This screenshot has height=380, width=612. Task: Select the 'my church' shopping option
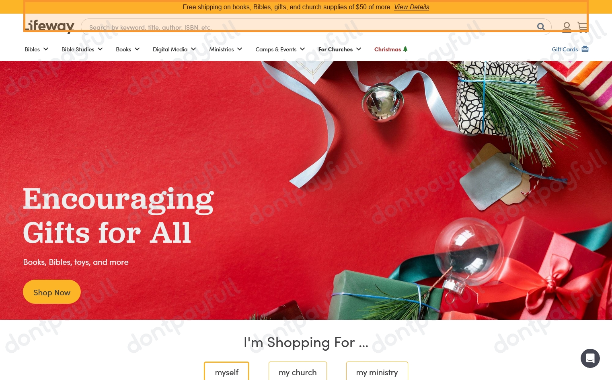pos(298,372)
